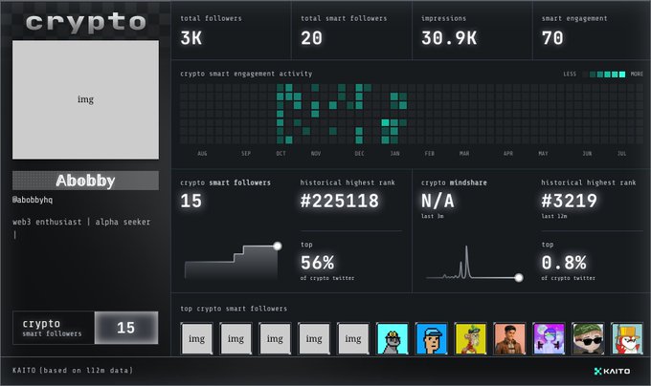Click the JUL label on heatmap axis
Image resolution: width=651 pixels, height=386 pixels.
click(621, 153)
